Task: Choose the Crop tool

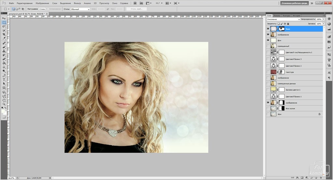Action: point(4,34)
